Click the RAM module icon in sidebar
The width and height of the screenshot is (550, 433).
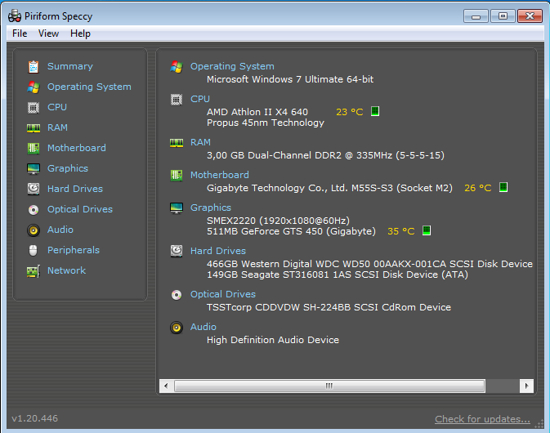pos(34,127)
